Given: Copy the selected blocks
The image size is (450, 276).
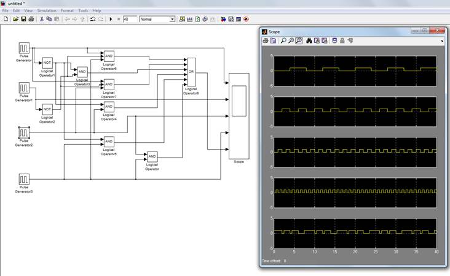Looking at the screenshot, I should click(x=49, y=19).
